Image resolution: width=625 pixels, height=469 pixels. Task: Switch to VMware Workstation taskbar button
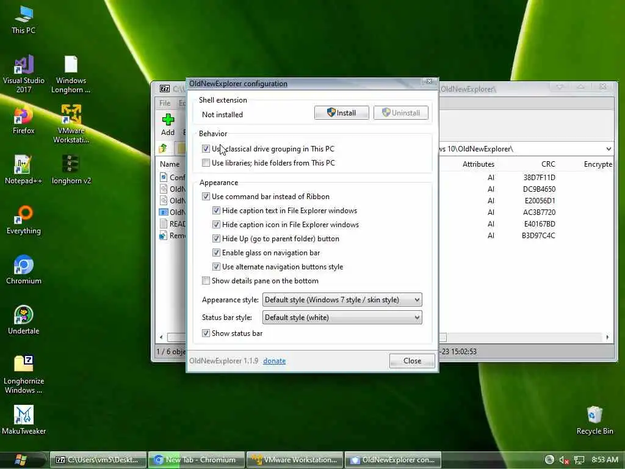pyautogui.click(x=295, y=460)
